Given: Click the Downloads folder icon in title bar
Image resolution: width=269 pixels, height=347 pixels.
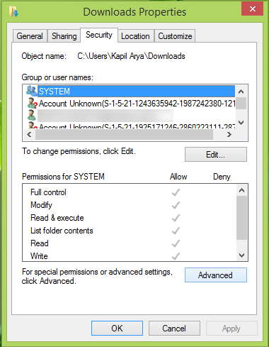Looking at the screenshot, I should (13, 11).
